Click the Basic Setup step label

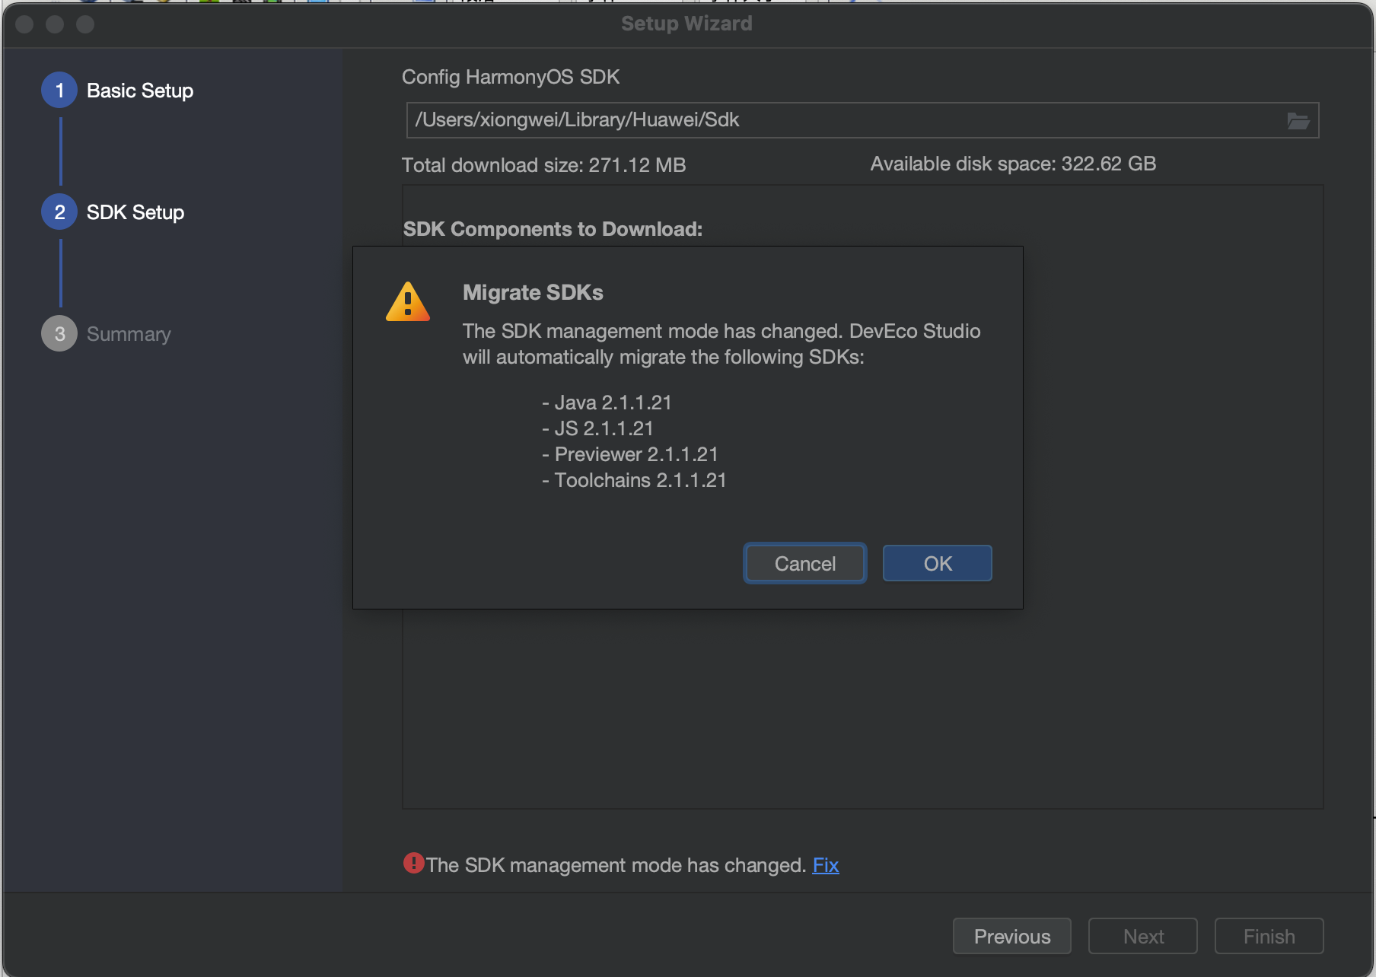click(140, 91)
